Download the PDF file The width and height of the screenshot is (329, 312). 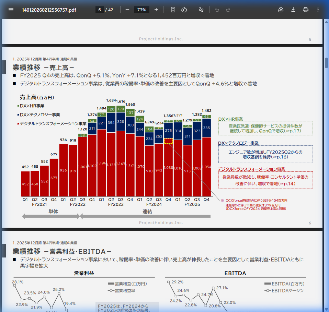click(x=293, y=10)
